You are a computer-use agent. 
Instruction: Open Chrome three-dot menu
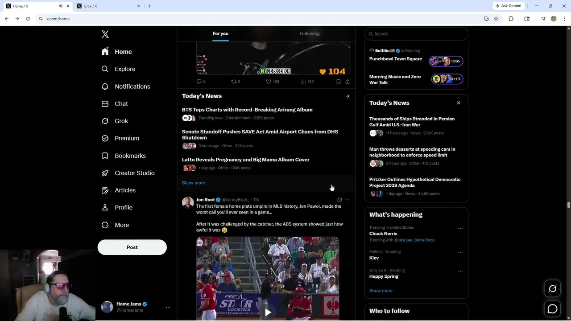[x=565, y=19]
